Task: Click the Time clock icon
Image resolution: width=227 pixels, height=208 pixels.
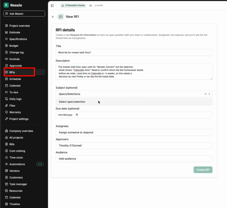Action: pos(6,158)
